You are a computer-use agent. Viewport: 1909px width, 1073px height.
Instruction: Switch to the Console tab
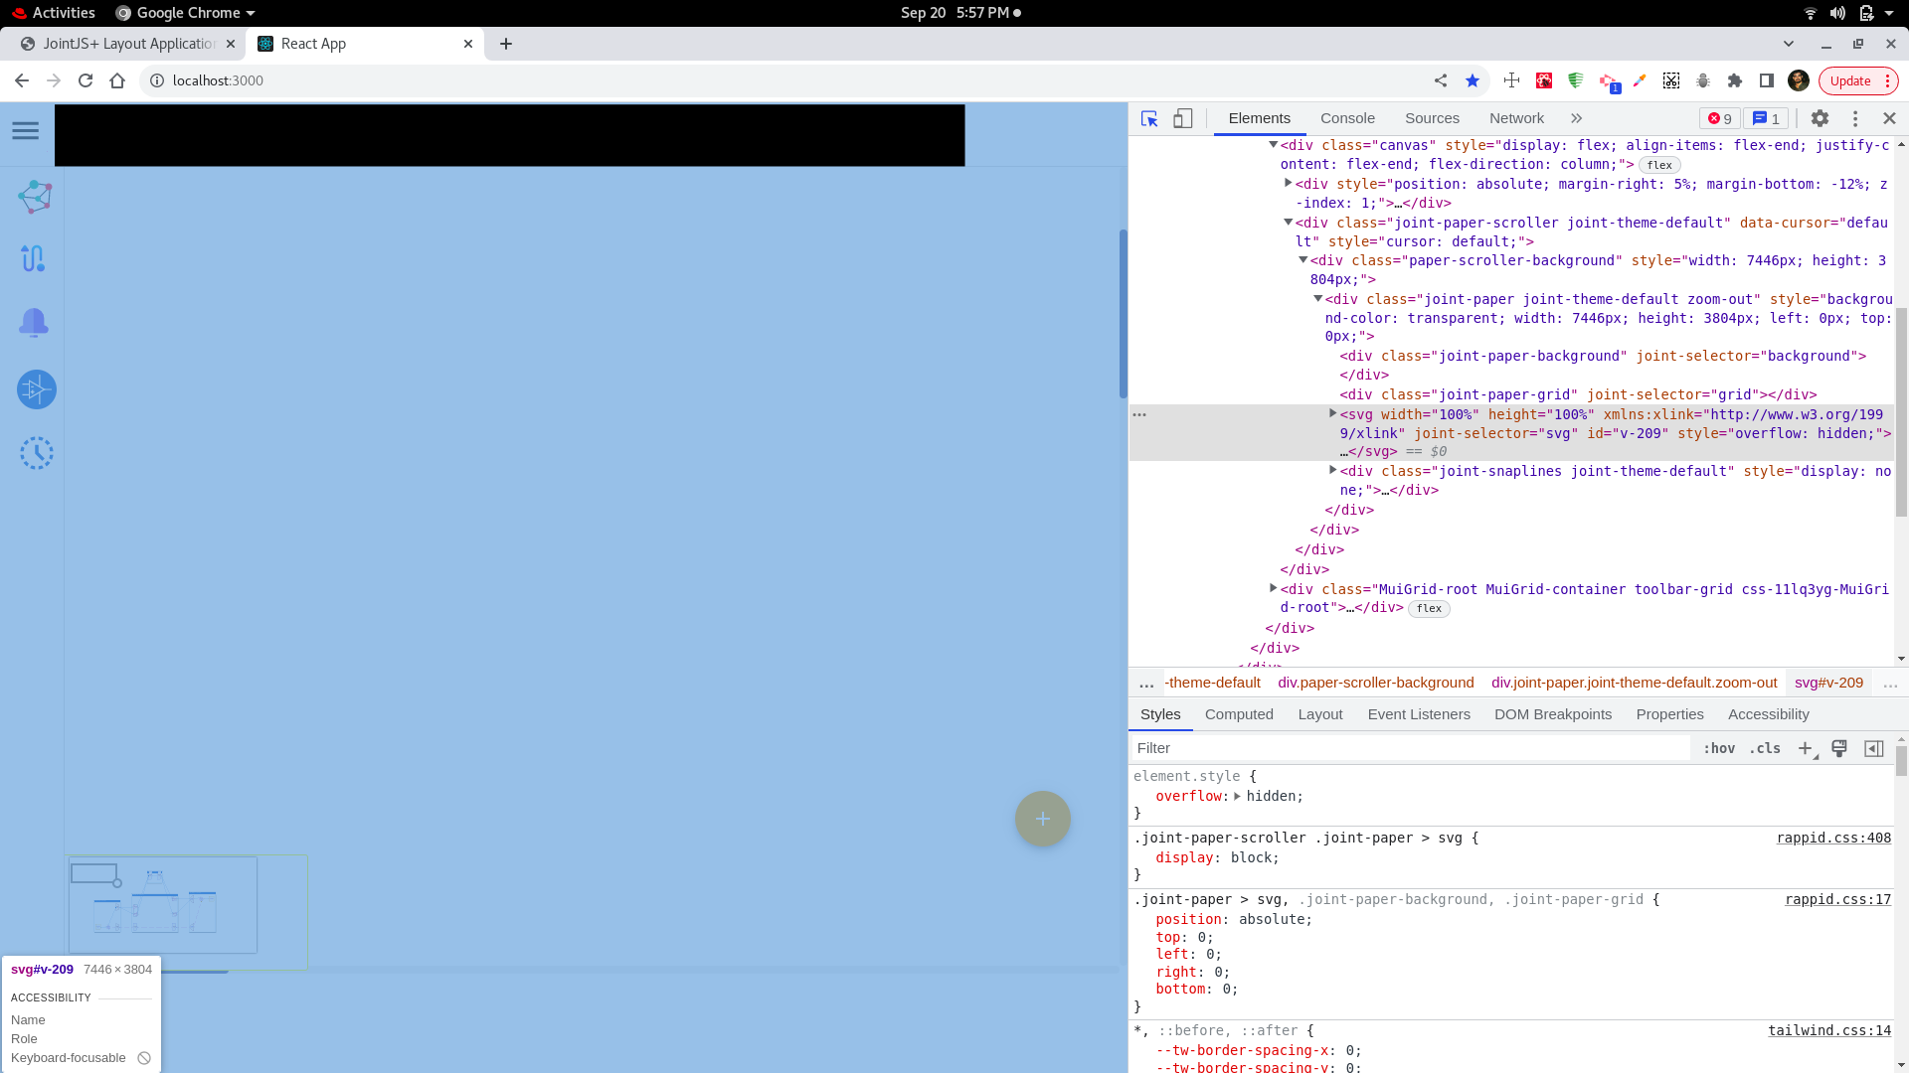[1347, 118]
